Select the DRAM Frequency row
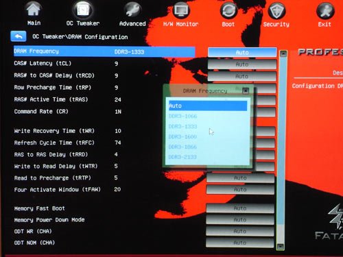 [x=104, y=51]
